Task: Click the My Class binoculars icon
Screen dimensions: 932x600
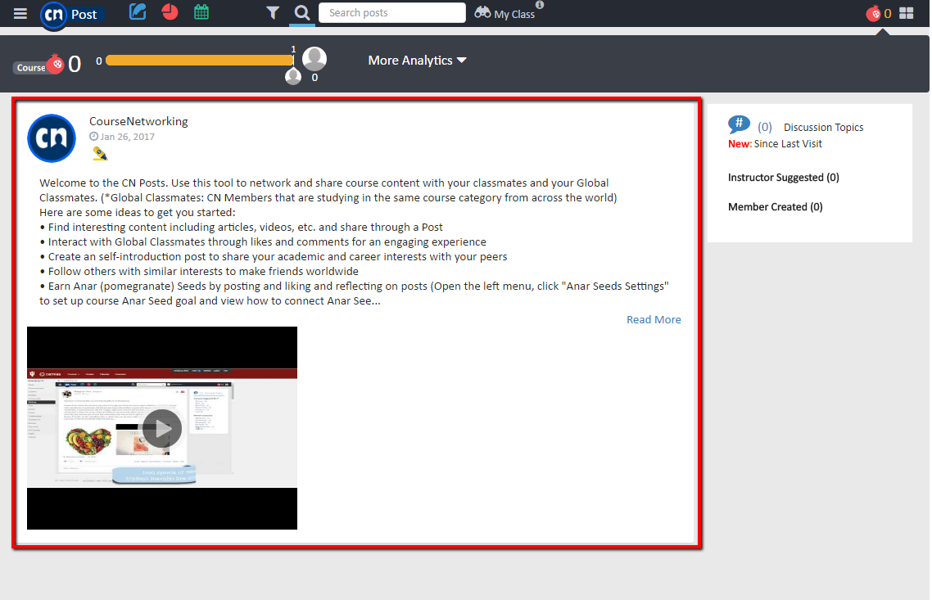Action: click(x=482, y=12)
